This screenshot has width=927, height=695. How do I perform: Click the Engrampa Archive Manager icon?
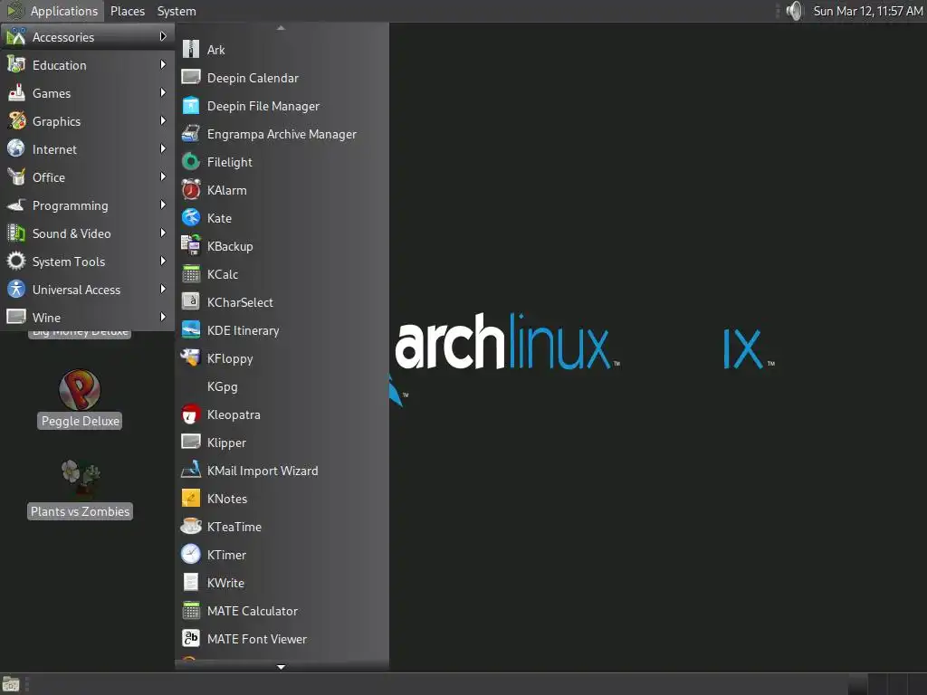click(x=190, y=134)
